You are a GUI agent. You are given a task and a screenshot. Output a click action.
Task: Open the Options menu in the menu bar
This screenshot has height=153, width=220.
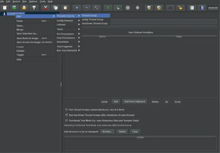[x=33, y=1]
